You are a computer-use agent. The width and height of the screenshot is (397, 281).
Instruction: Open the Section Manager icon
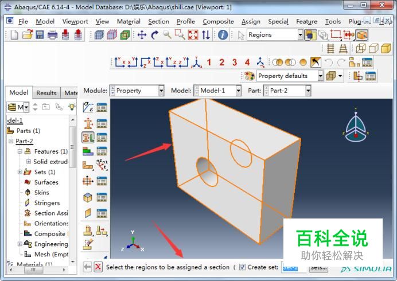coord(102,123)
